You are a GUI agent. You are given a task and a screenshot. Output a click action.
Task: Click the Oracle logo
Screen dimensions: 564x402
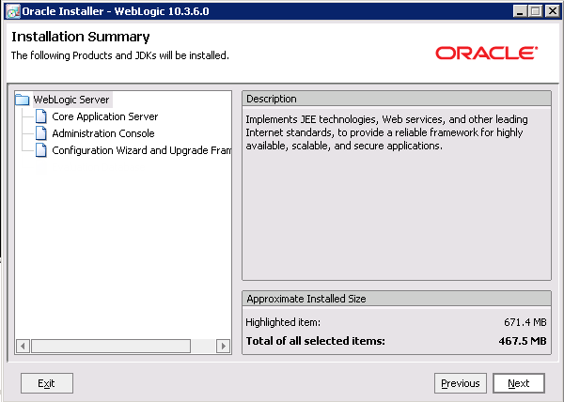click(487, 53)
